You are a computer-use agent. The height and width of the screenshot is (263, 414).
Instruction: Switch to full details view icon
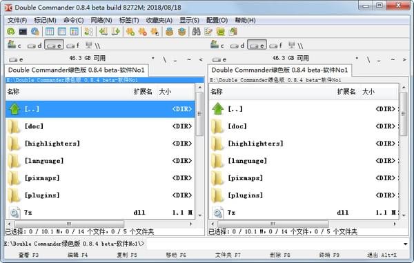pos(62,32)
